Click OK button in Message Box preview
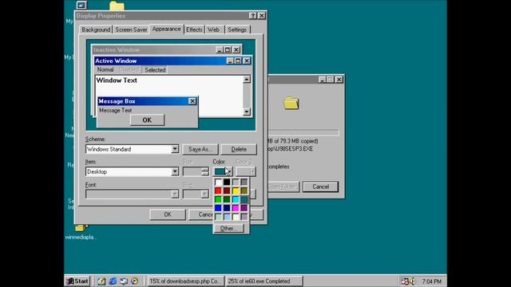Image resolution: width=511 pixels, height=287 pixels. point(147,120)
